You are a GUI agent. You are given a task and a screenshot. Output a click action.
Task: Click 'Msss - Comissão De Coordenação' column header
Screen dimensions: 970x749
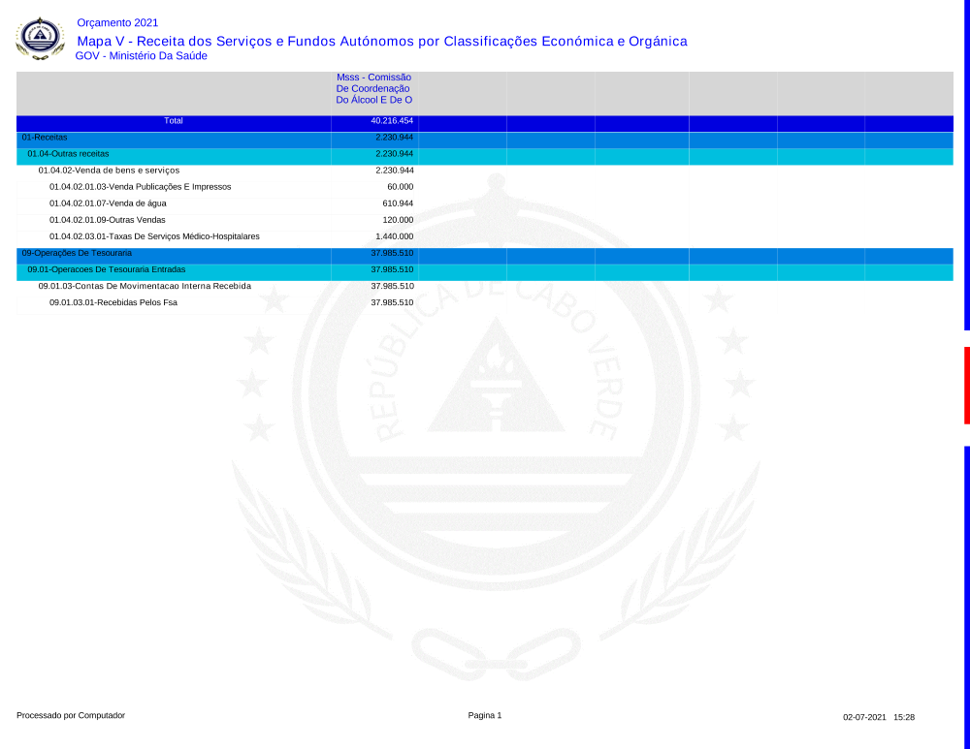[373, 88]
